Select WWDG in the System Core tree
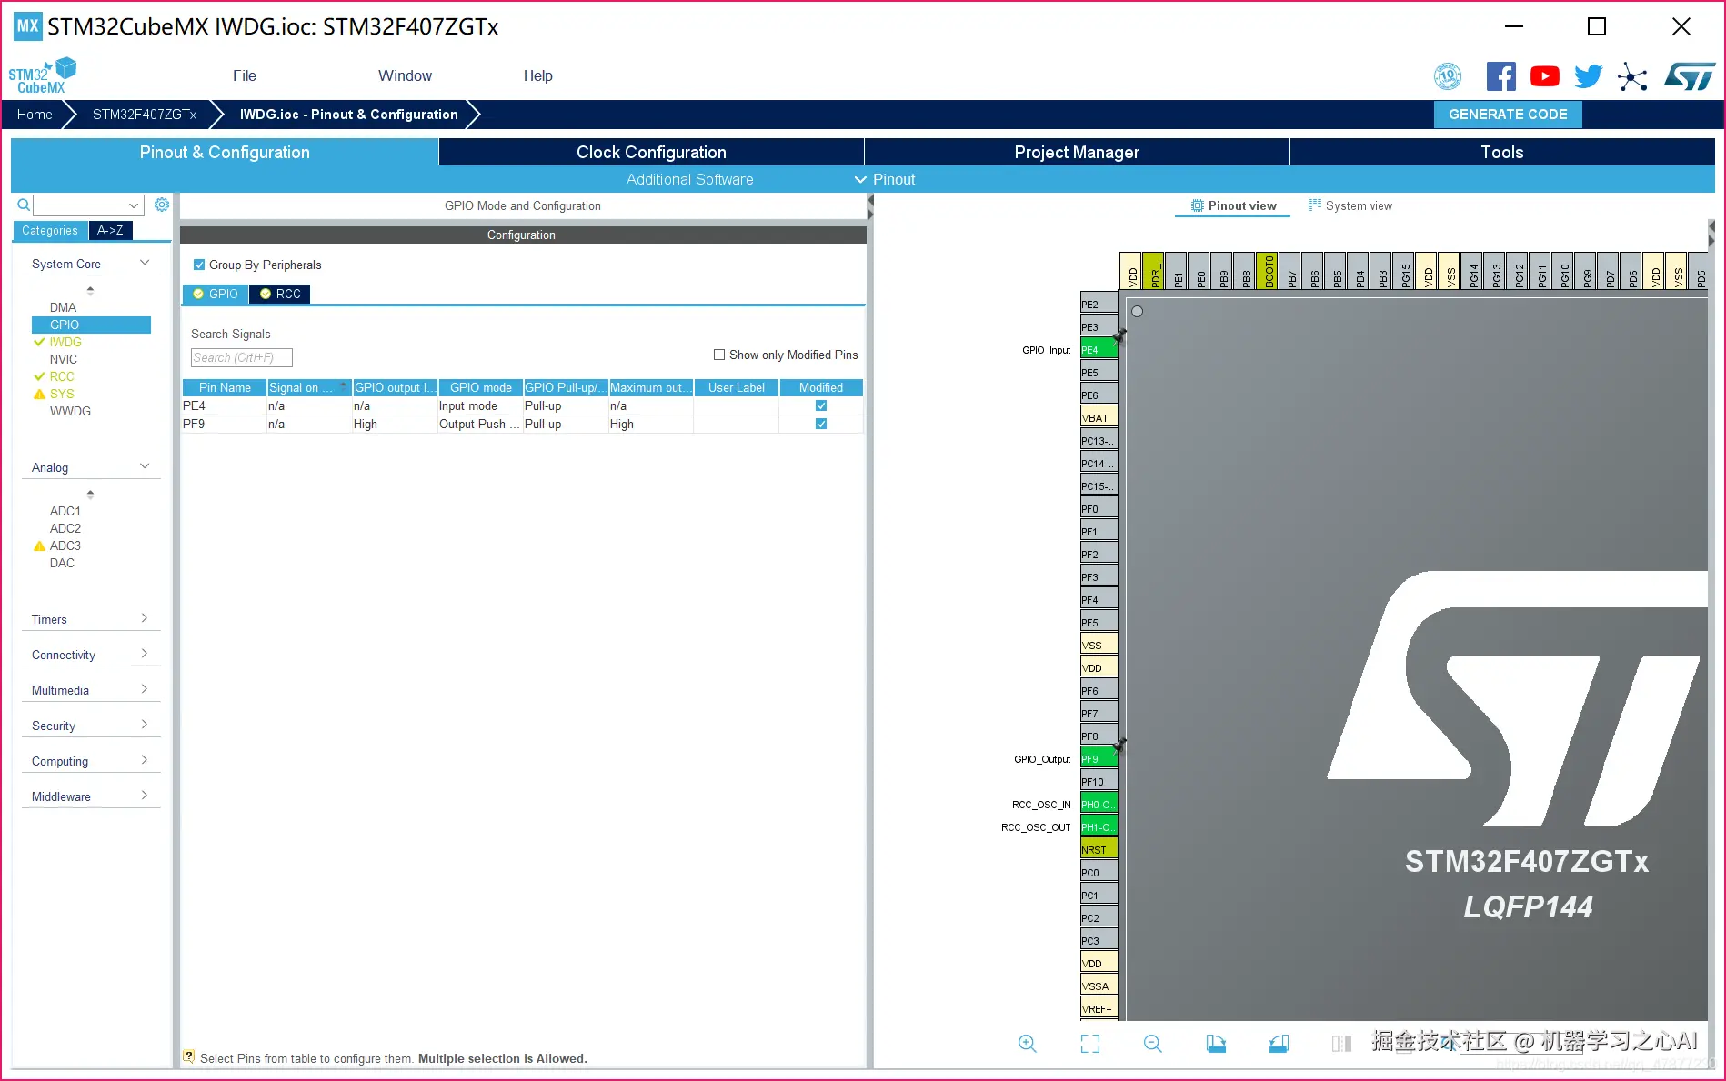Screen dimensions: 1726x1081 coord(70,411)
